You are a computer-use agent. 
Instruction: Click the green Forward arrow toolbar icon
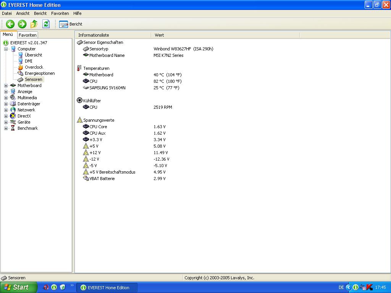point(22,24)
